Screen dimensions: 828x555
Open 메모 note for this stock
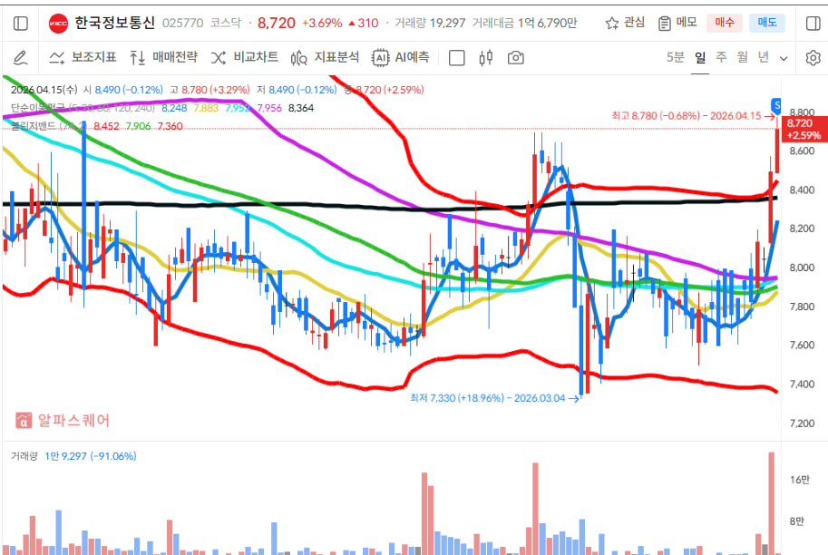[677, 23]
